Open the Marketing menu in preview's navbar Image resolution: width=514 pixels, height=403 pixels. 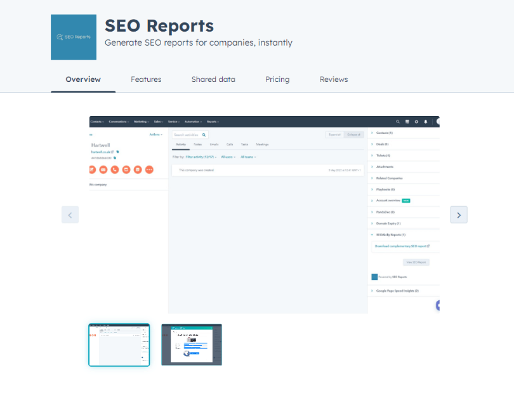(x=142, y=122)
